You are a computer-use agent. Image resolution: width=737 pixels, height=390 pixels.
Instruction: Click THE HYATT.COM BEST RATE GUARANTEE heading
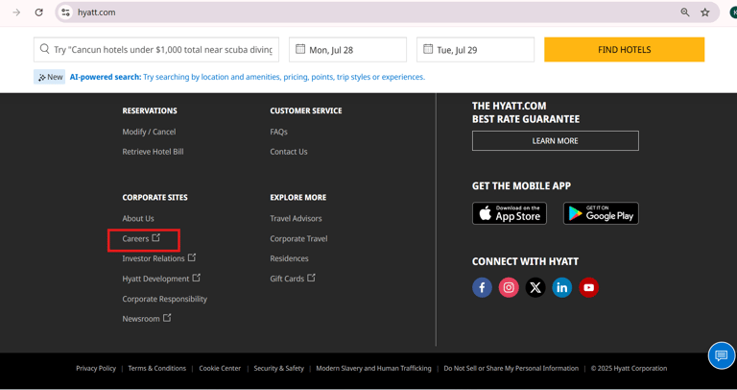click(x=526, y=112)
